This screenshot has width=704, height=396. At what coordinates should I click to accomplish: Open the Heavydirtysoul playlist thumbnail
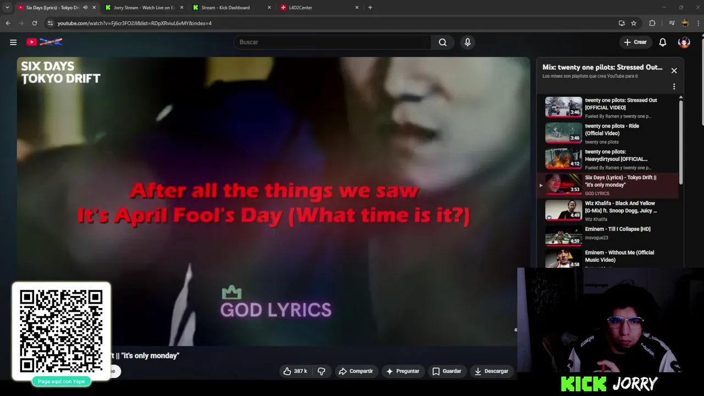pos(563,159)
